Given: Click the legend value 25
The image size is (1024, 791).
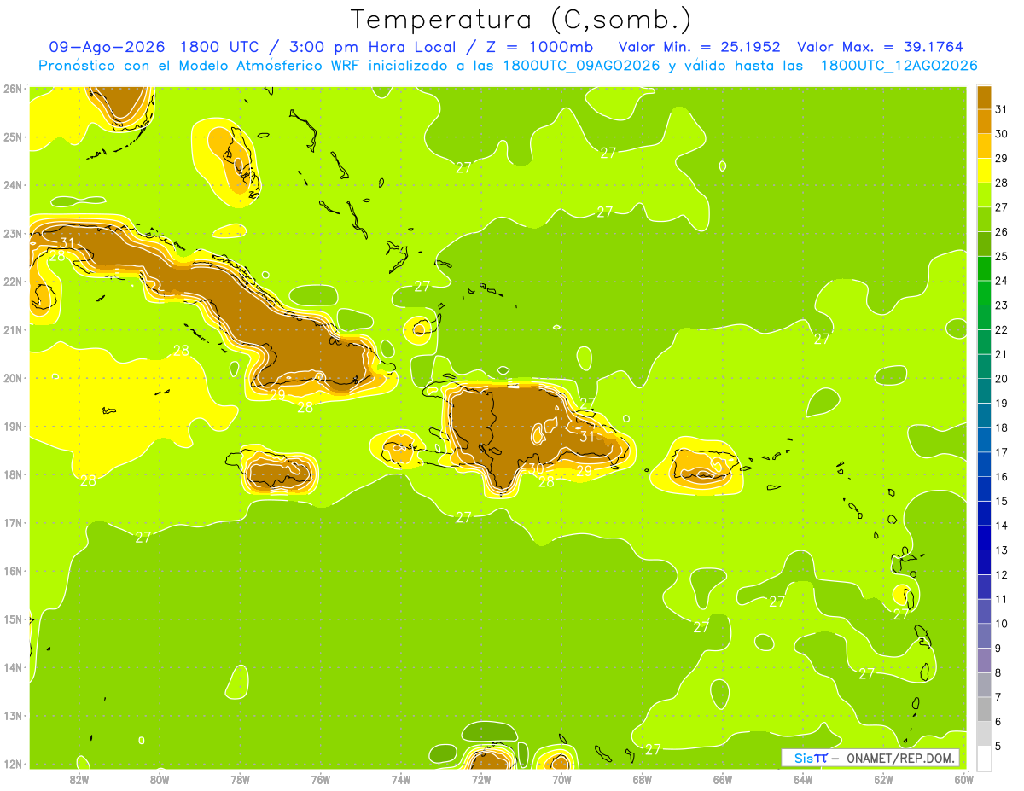Looking at the screenshot, I should (x=1001, y=256).
